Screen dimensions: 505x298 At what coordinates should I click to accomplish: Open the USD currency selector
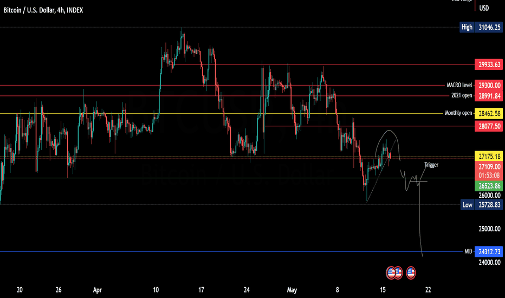(484, 8)
